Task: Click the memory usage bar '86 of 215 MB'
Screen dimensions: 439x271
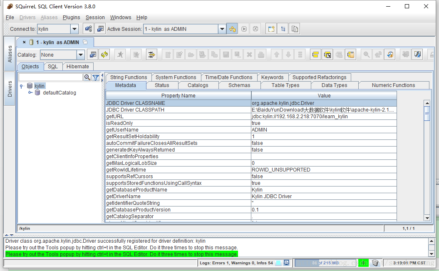Action: point(325,263)
